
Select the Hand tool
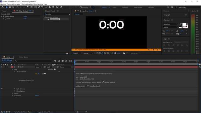tap(10, 7)
